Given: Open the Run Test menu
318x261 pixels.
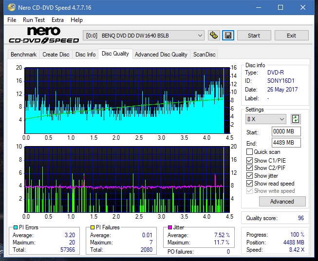Looking at the screenshot, I should coord(34,20).
